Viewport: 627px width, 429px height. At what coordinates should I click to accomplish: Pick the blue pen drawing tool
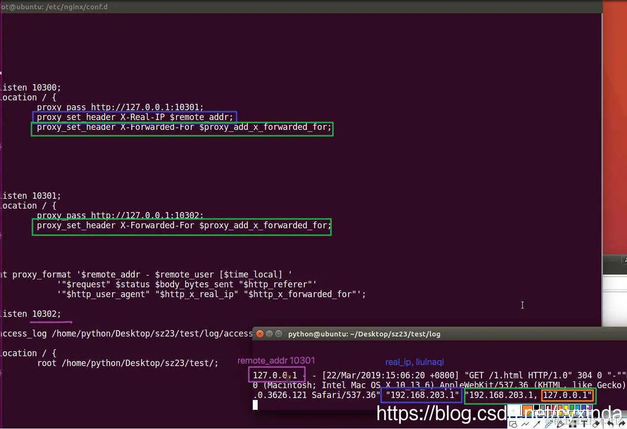(x=549, y=424)
